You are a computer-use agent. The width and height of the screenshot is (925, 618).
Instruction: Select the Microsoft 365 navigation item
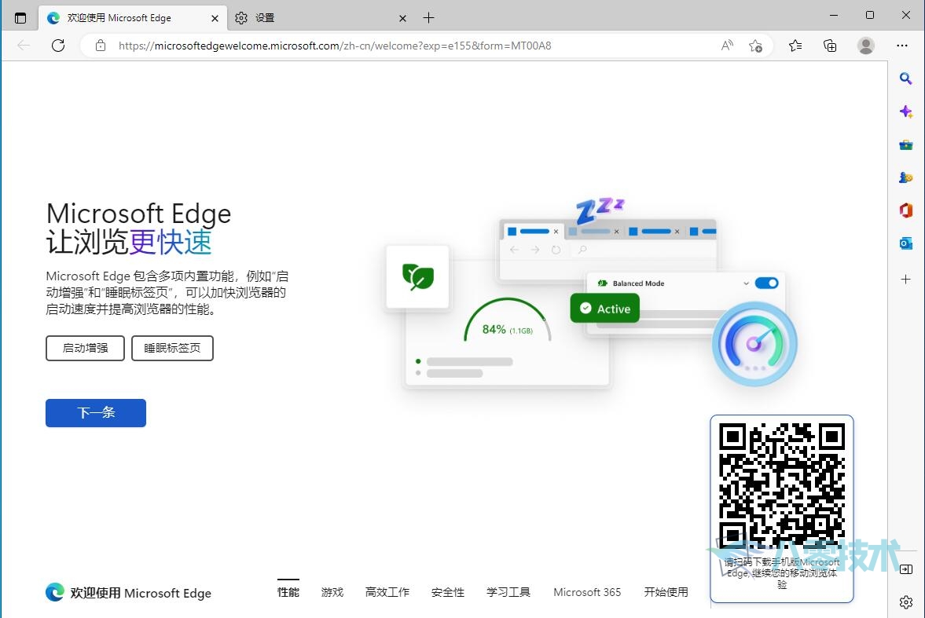coord(587,591)
